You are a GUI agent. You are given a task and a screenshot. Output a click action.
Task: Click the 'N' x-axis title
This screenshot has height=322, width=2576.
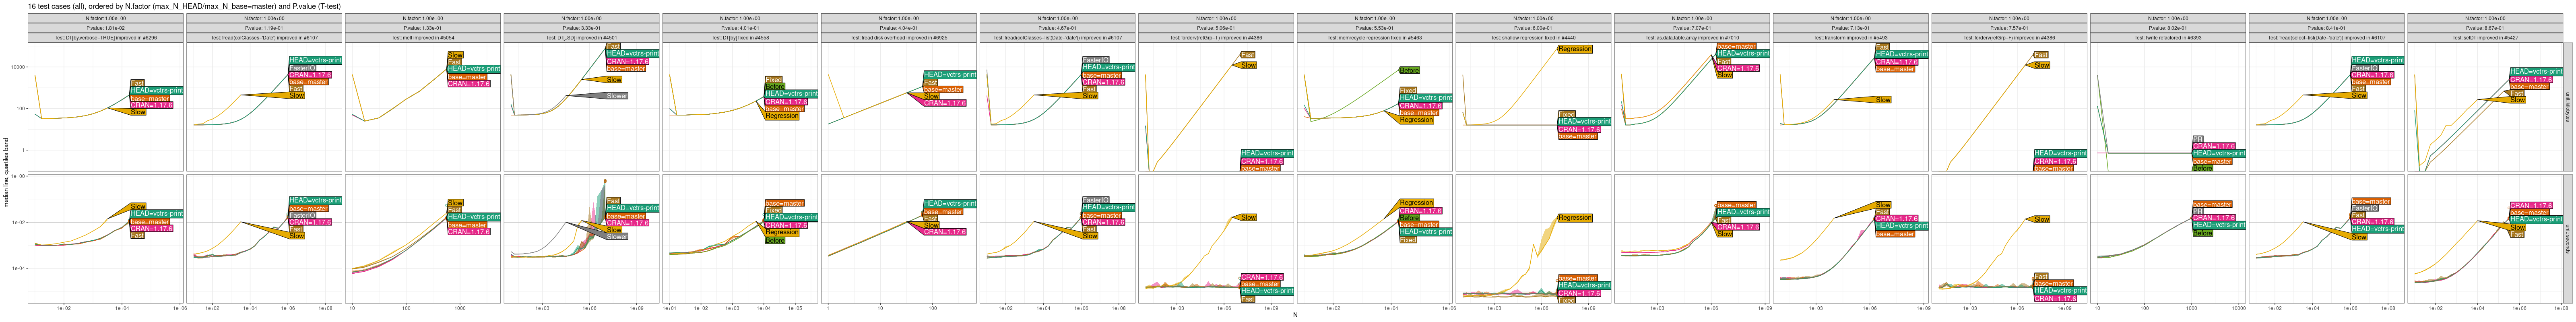click(x=1294, y=315)
